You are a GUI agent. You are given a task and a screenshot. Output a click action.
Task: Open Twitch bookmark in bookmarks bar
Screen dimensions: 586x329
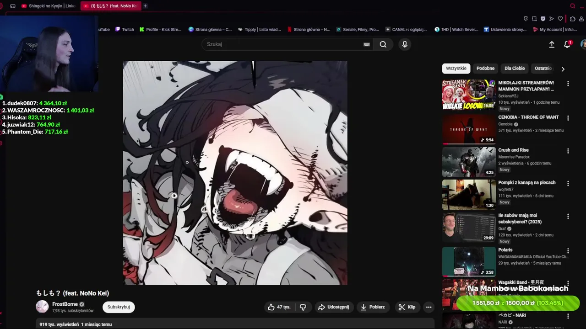tap(125, 30)
